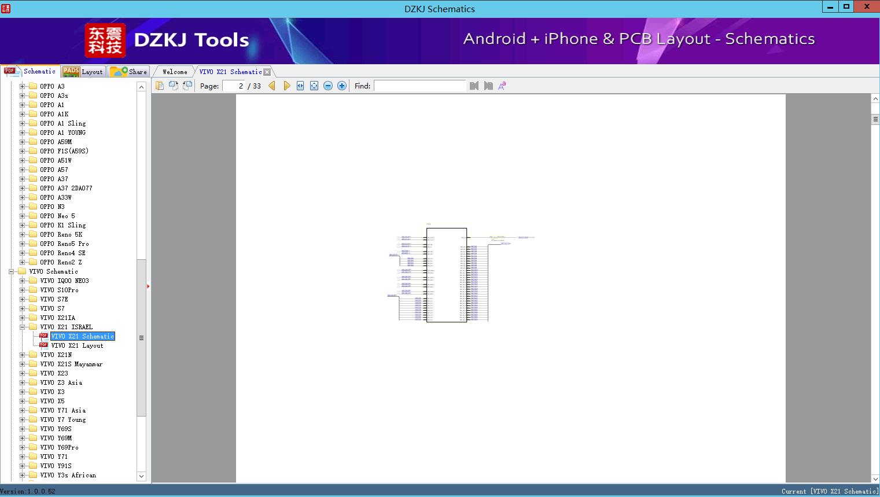Viewport: 880px width, 497px height.
Task: Click the page number input field
Action: (233, 86)
